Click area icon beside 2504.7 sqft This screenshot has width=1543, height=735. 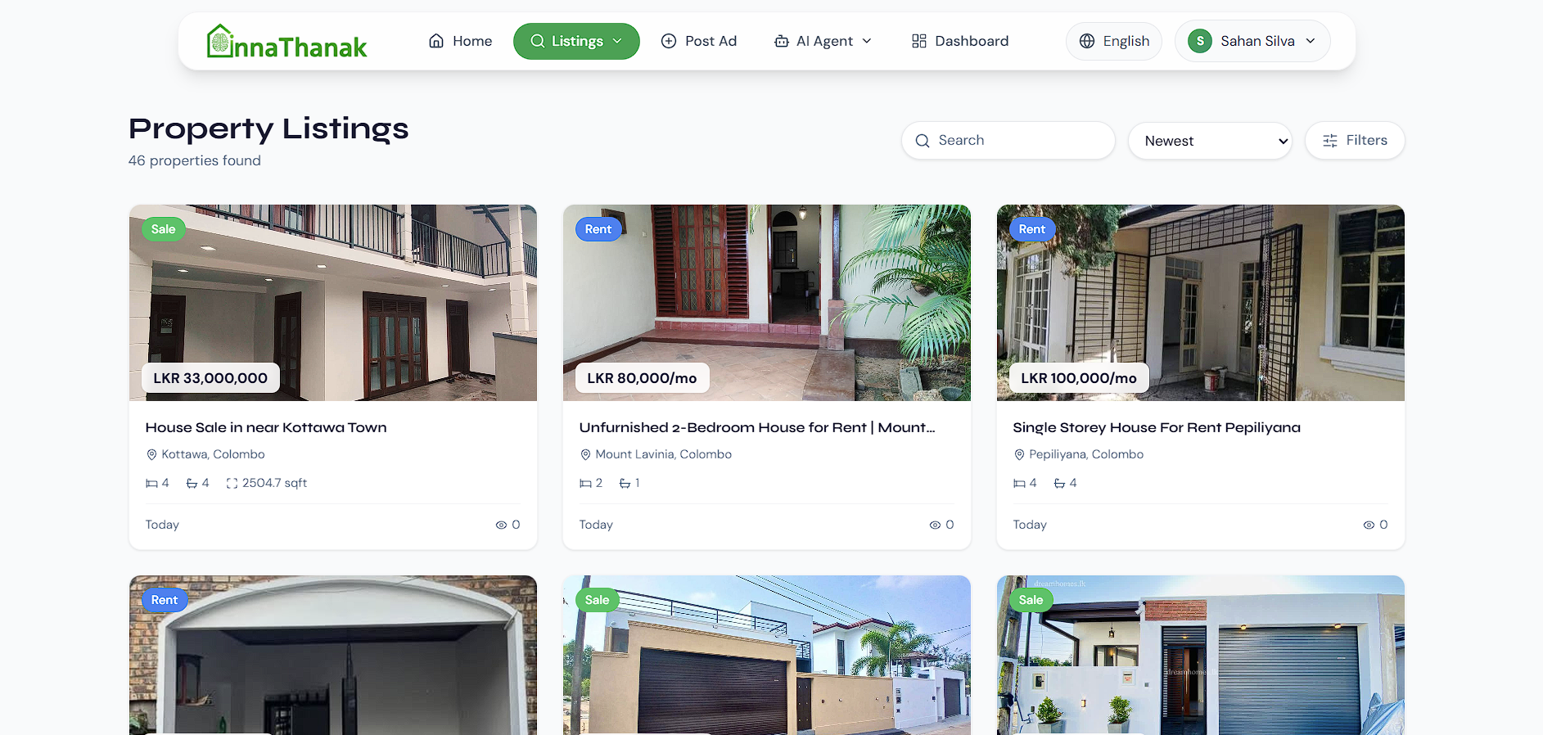pyautogui.click(x=232, y=484)
